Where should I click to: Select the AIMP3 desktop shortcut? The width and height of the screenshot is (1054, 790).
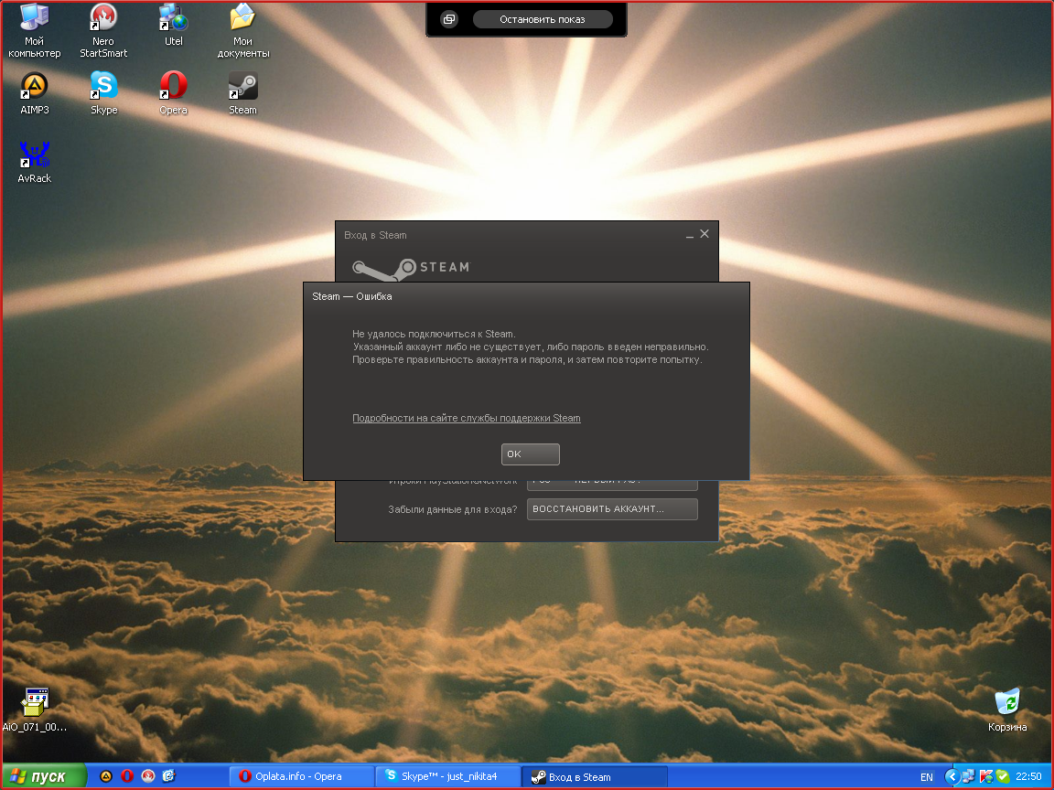(34, 93)
